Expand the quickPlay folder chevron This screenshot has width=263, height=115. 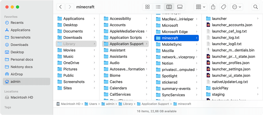pos(258,88)
